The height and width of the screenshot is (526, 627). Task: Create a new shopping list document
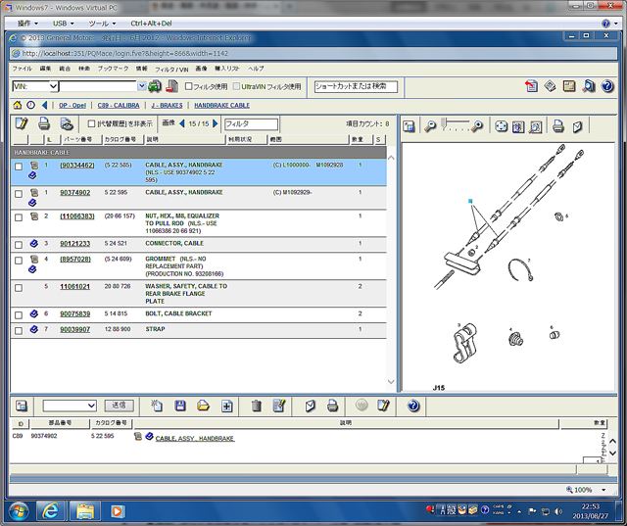157,406
